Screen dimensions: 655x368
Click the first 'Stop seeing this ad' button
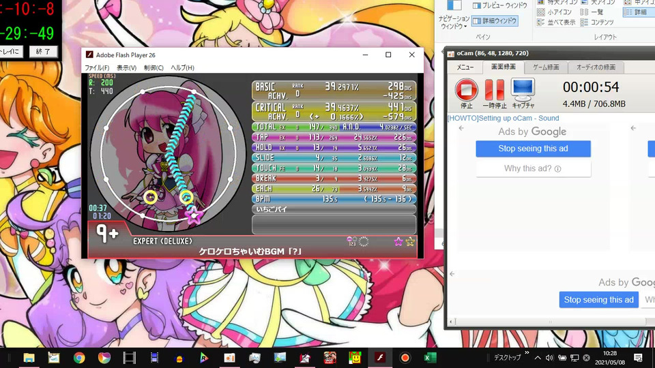coord(533,149)
